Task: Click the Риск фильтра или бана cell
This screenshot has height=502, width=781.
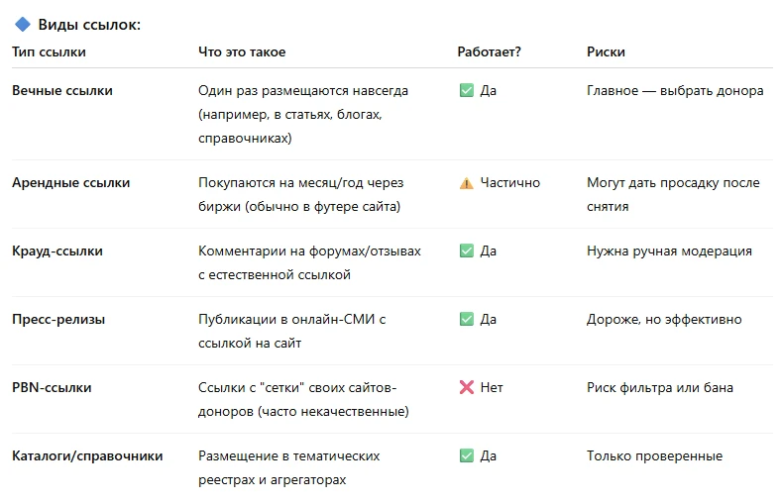Action: coord(659,388)
